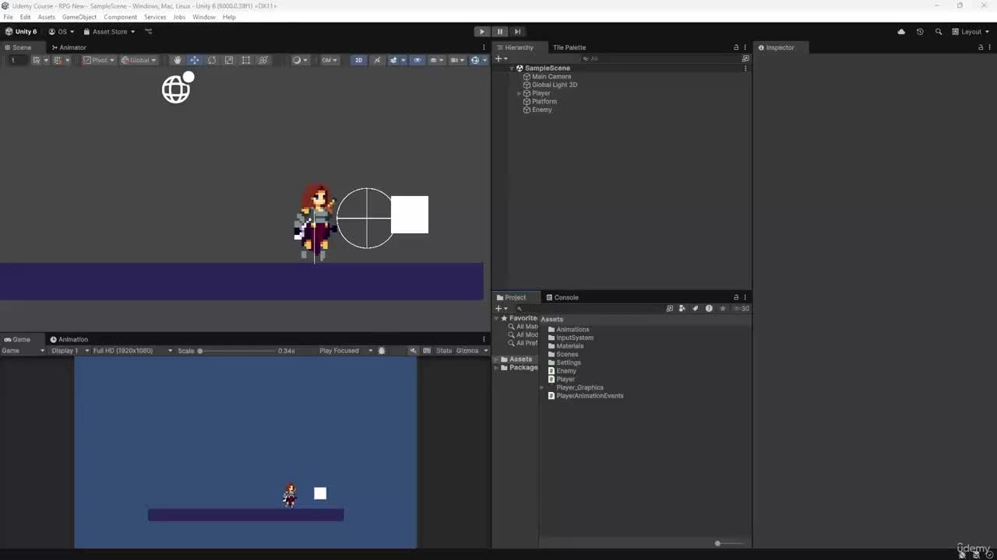Select the Scale tool

(229, 60)
